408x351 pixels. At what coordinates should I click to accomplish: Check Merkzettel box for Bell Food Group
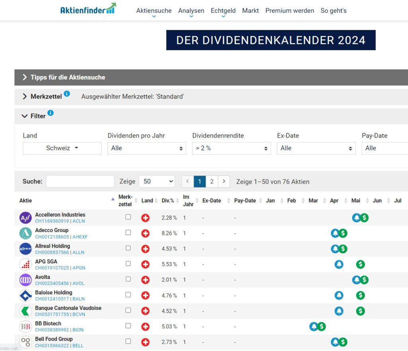pos(128,341)
